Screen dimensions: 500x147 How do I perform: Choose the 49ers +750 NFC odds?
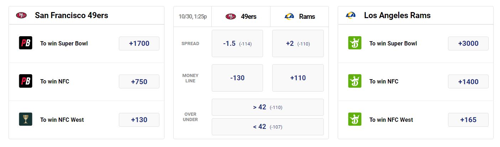pyautogui.click(x=139, y=81)
